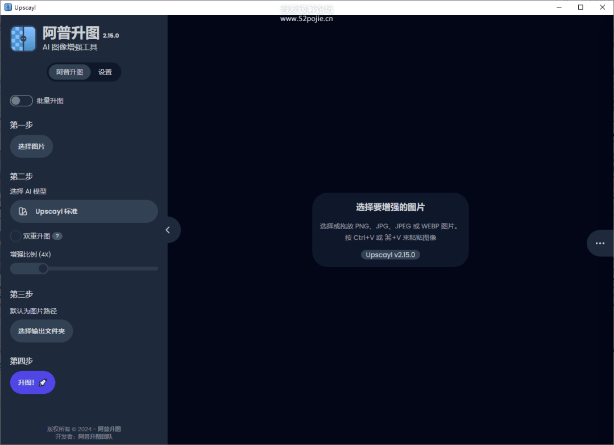Click the 2.15.0 version text near title

point(111,36)
